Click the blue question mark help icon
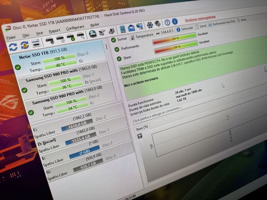 pos(167,23)
